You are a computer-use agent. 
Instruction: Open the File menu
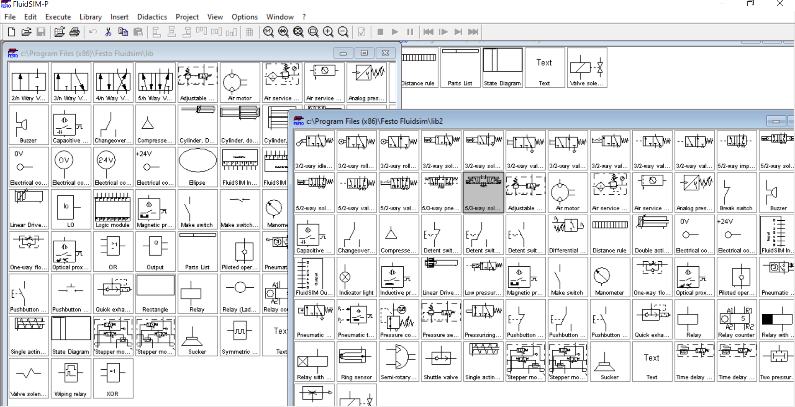click(x=10, y=17)
